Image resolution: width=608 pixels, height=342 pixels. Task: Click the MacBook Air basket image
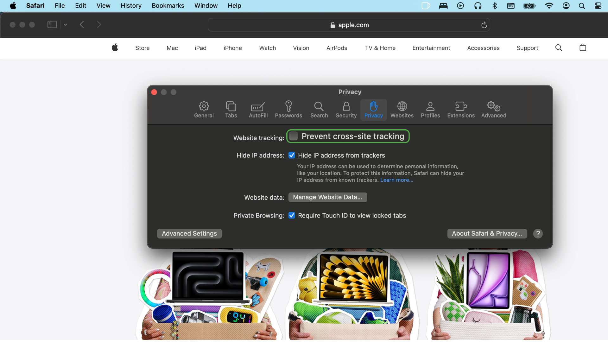point(353,294)
